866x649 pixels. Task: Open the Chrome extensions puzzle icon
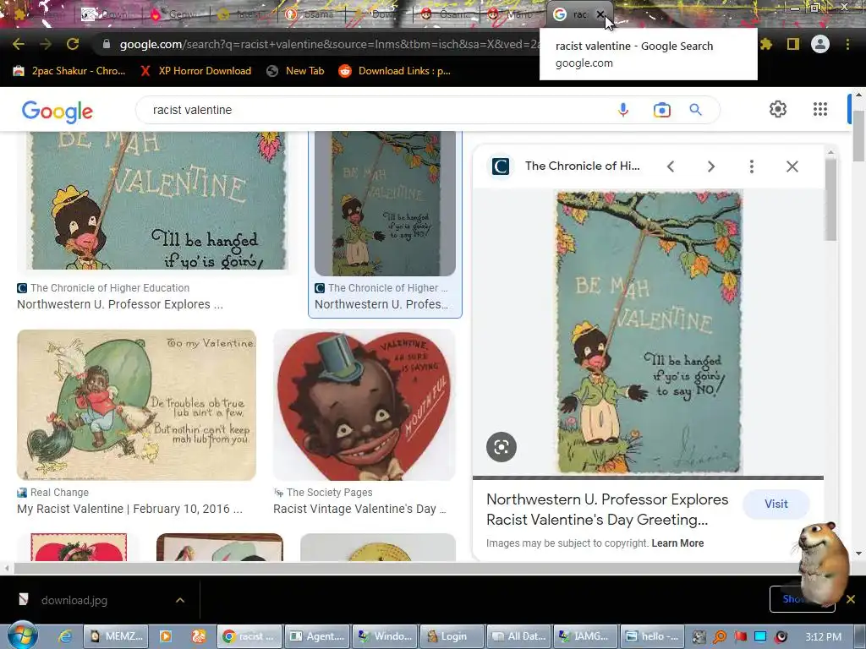766,44
